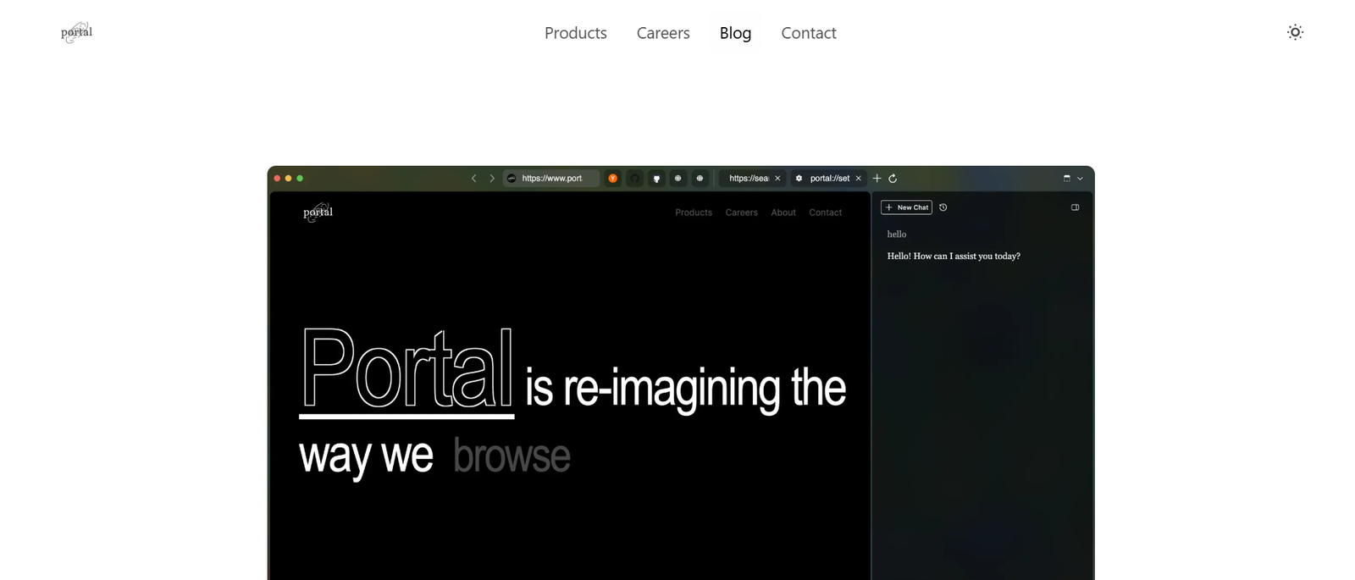
Task: Expand the chevron dropdown in browser titlebar
Action: pyautogui.click(x=1080, y=178)
